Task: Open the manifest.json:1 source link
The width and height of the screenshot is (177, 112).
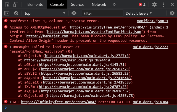Action: (152, 21)
